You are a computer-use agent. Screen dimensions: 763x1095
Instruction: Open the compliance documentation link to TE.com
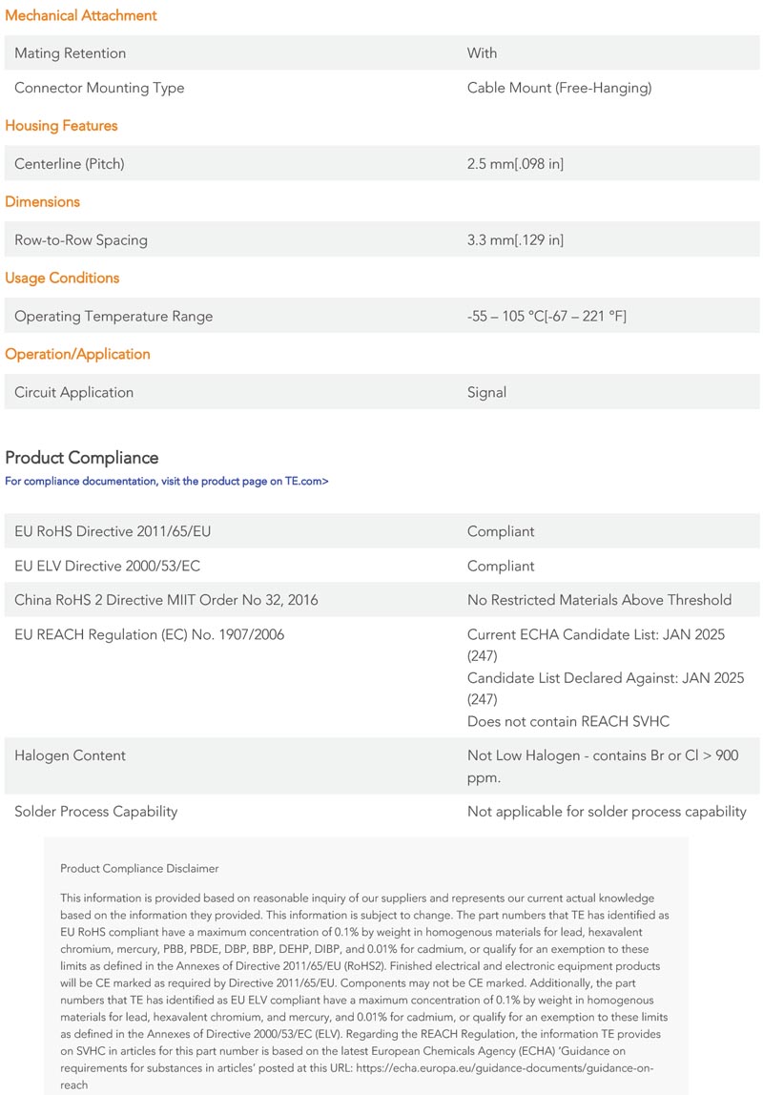(167, 482)
